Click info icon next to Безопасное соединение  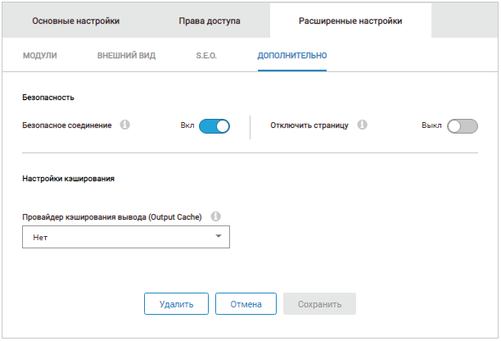point(125,125)
